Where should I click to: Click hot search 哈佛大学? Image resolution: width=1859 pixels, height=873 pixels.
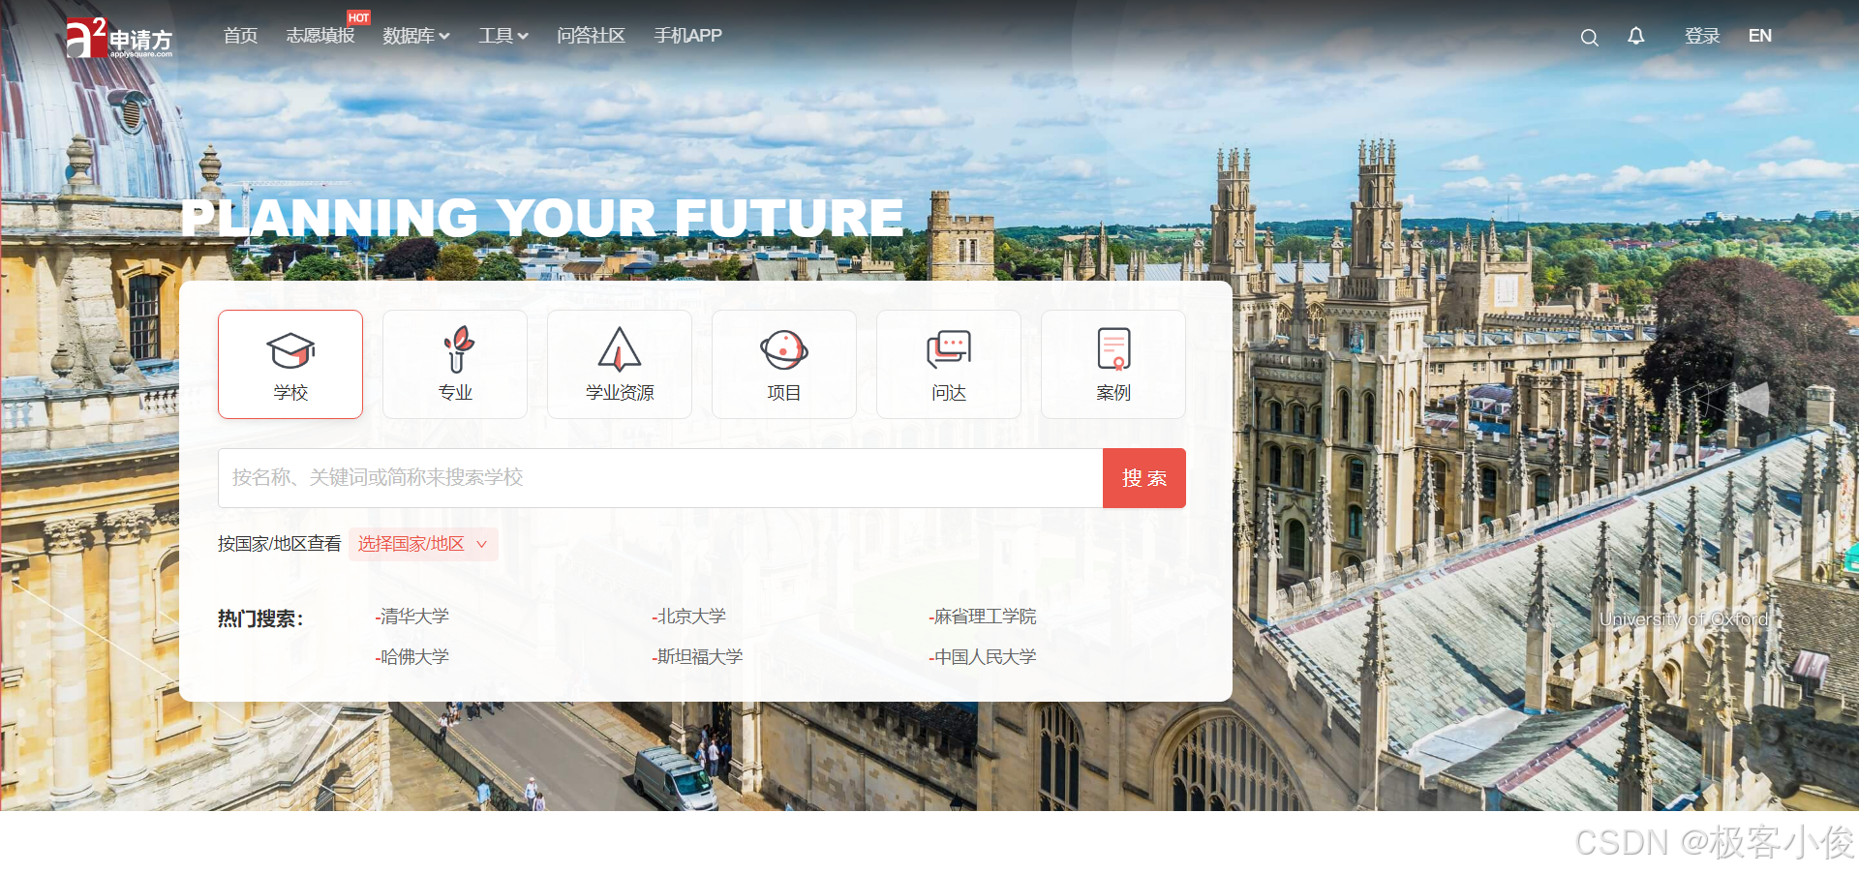click(x=412, y=657)
